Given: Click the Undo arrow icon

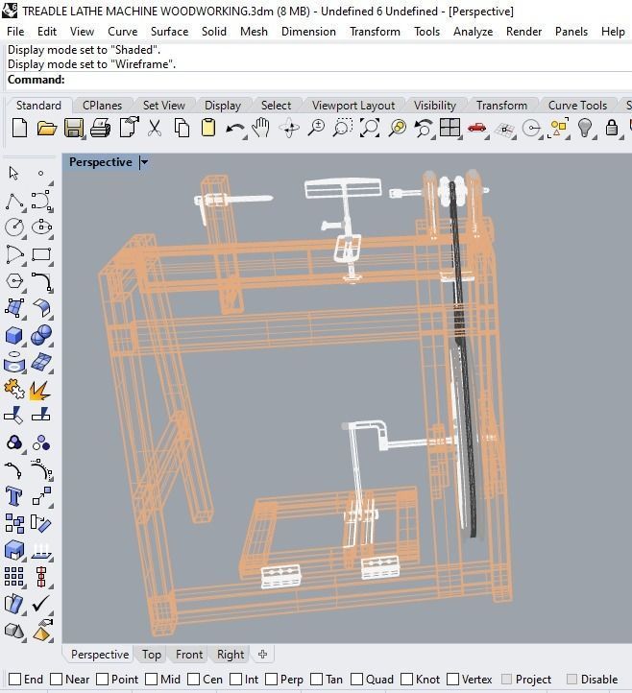Looking at the screenshot, I should (x=235, y=130).
